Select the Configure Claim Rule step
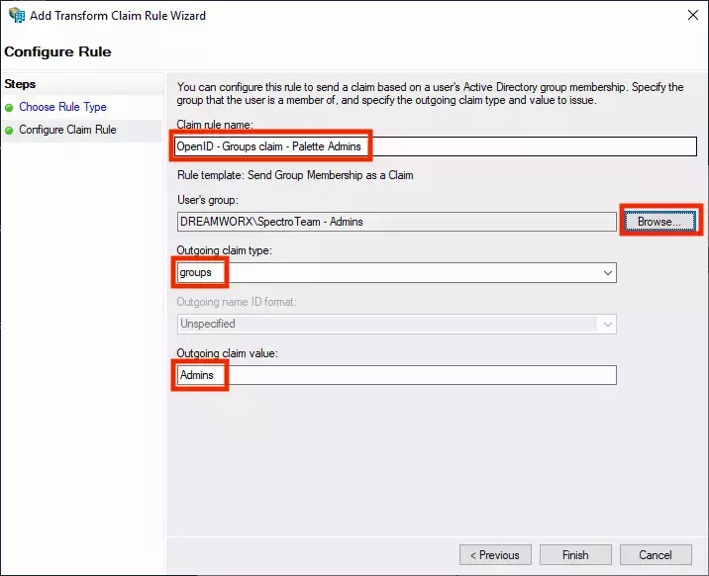Image resolution: width=709 pixels, height=576 pixels. pos(67,131)
